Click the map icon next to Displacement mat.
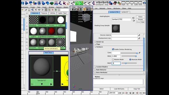 click(x=139, y=38)
